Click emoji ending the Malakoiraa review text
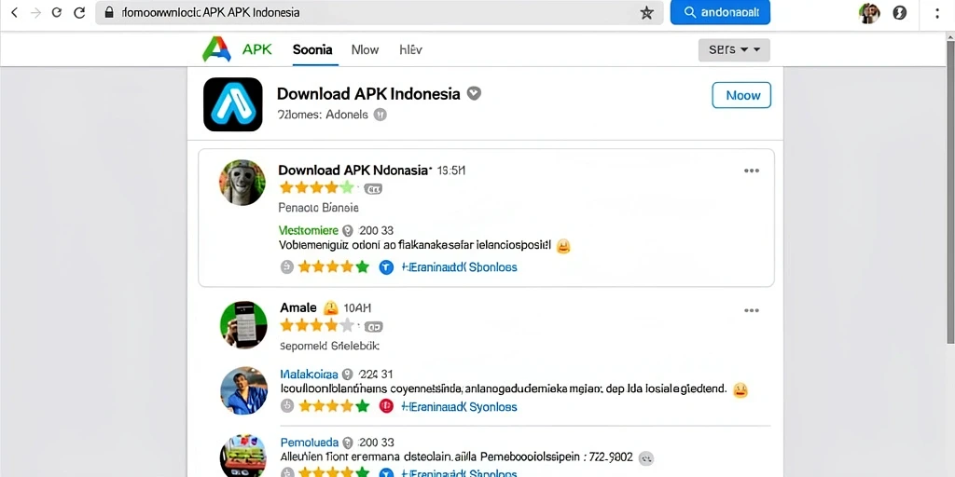Viewport: 955px width, 477px height. pos(740,390)
